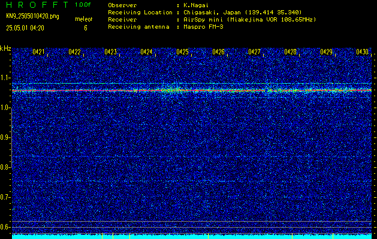Select the version number 1.00f
This screenshot has height=239, width=377.
(83, 5)
